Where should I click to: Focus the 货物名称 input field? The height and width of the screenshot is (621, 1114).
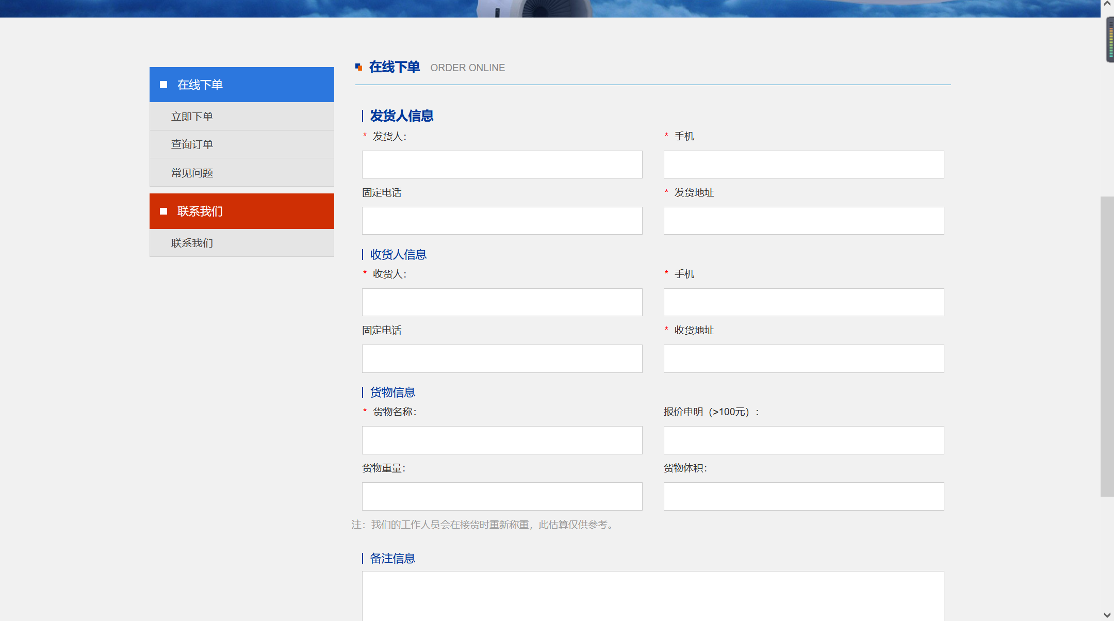pos(502,440)
